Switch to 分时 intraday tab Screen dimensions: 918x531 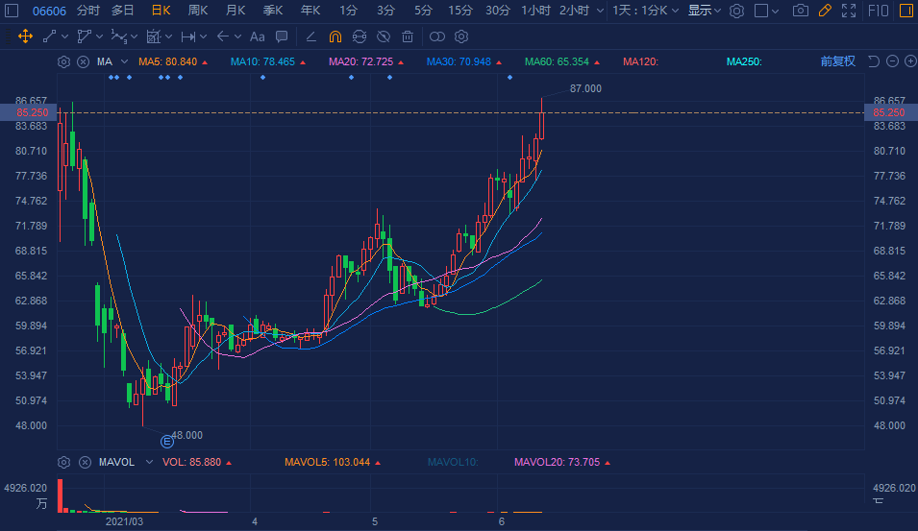point(88,11)
